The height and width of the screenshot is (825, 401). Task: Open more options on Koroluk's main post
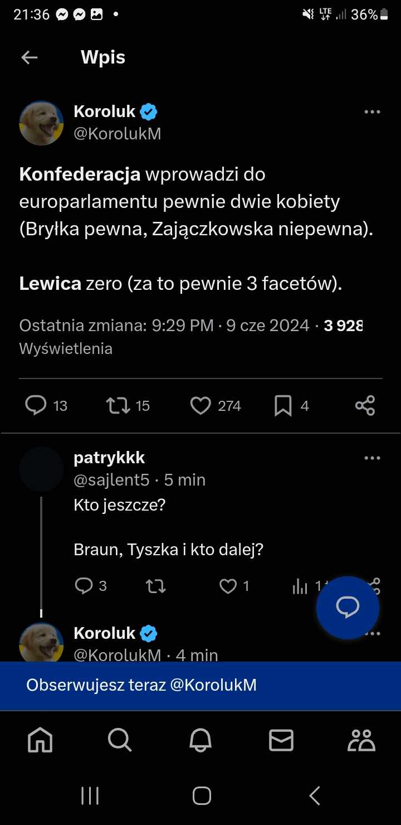[x=371, y=112]
